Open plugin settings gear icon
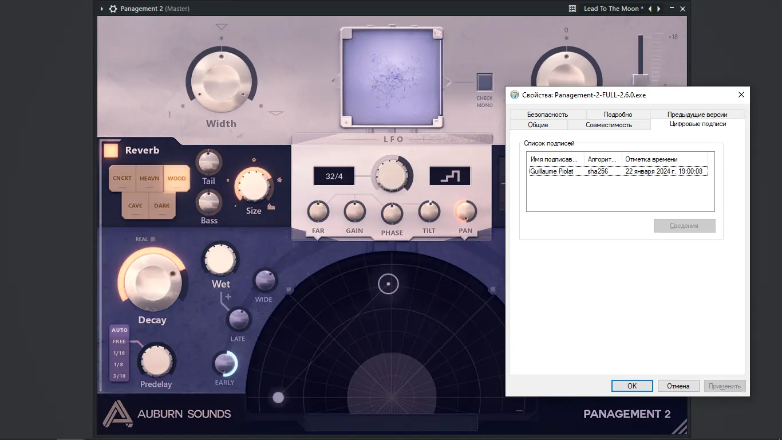This screenshot has height=440, width=782. point(113,9)
